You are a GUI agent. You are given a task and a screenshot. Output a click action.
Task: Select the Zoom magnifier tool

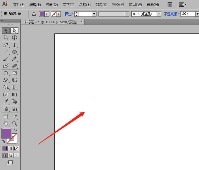pos(14,124)
